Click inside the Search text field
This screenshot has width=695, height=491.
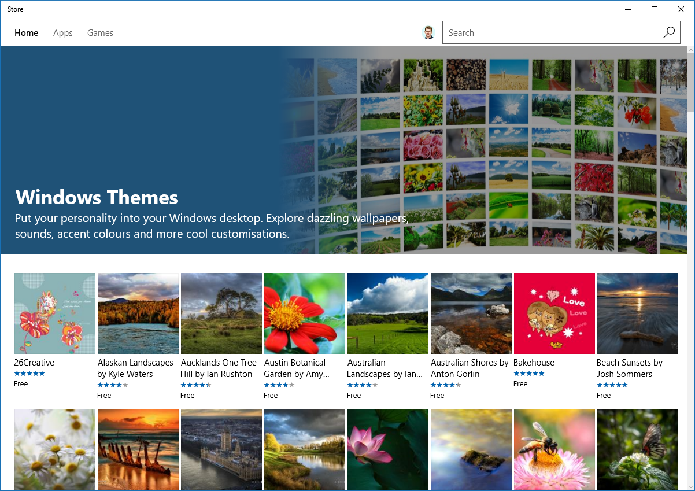tap(549, 33)
